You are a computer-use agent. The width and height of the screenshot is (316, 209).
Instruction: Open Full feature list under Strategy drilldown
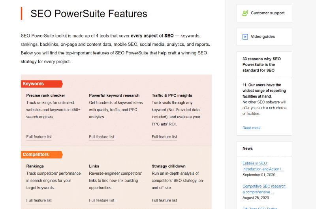(164, 200)
